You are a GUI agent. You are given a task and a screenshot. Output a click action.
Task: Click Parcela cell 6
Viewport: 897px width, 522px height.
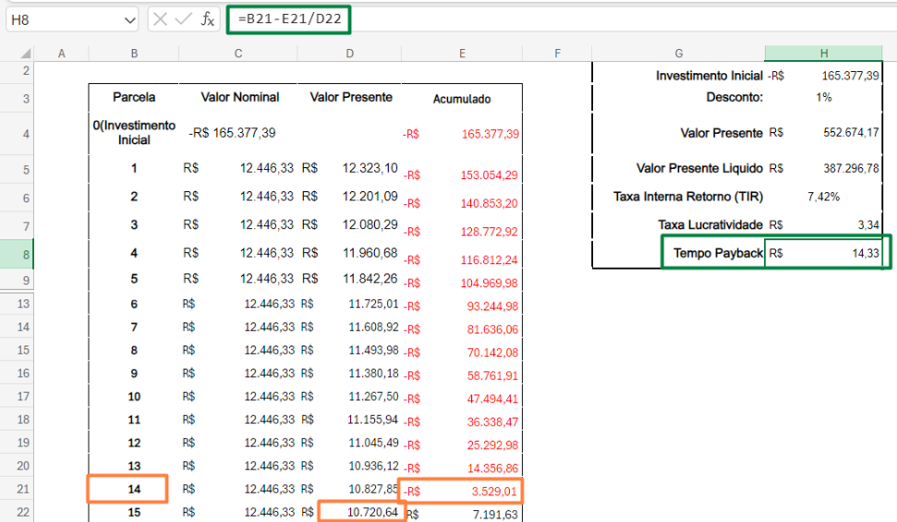134,304
